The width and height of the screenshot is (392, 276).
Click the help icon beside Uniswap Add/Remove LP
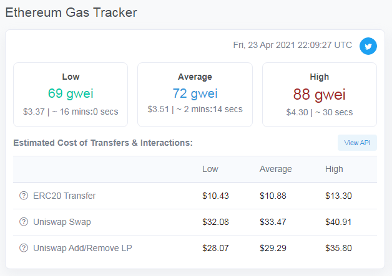click(x=24, y=248)
